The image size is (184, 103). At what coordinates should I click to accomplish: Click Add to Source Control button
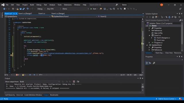pos(166,99)
